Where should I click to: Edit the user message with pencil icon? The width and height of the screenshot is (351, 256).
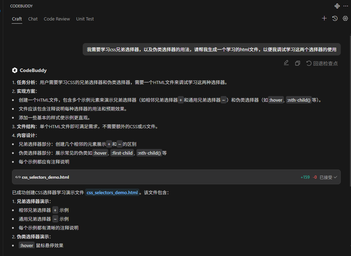click(x=286, y=63)
